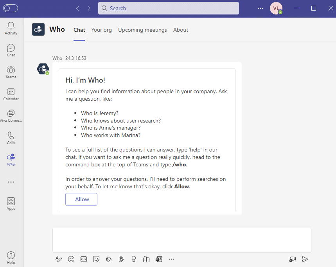Open Teams from the left rail
The height and width of the screenshot is (267, 336).
pos(11,72)
